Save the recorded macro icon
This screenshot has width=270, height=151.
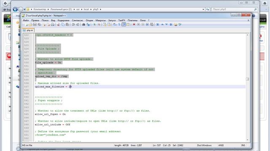(152, 25)
